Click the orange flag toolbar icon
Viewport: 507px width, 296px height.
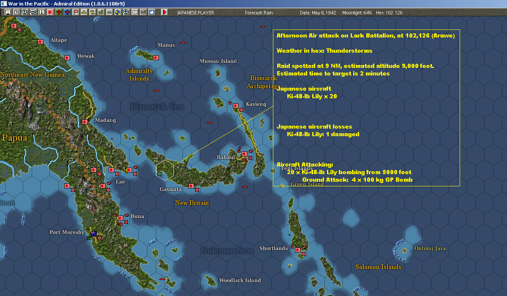point(76,13)
